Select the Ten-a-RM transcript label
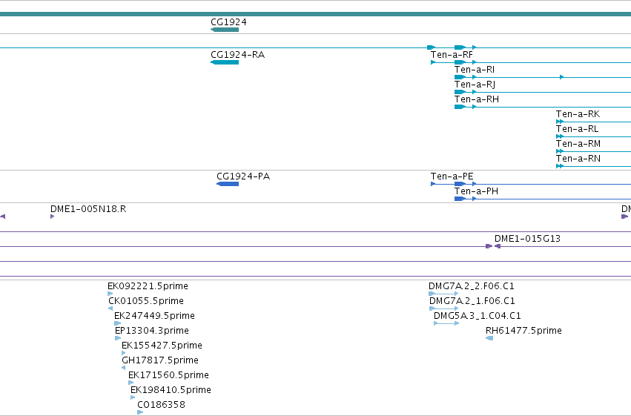 tap(578, 144)
